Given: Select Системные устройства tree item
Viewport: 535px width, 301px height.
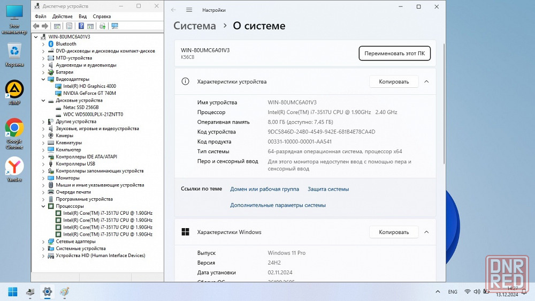Looking at the screenshot, I should [x=81, y=249].
